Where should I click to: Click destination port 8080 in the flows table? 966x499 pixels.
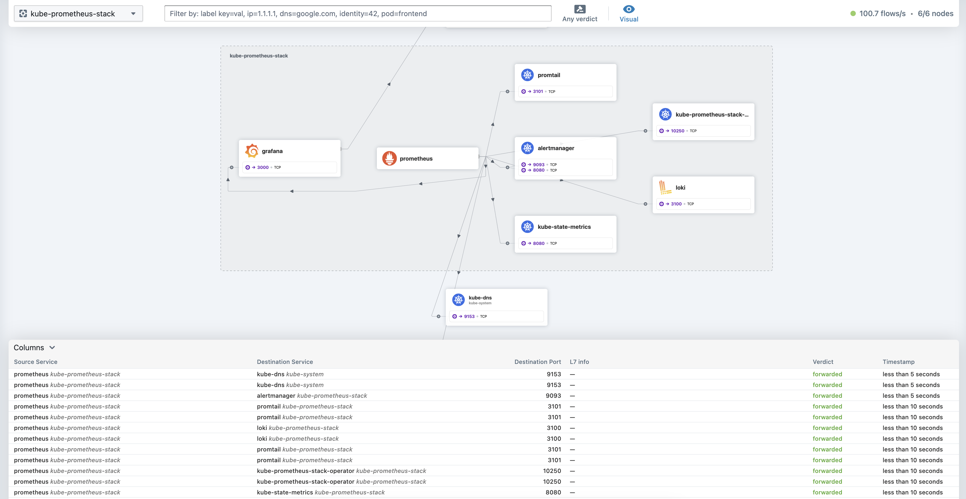[x=553, y=492]
